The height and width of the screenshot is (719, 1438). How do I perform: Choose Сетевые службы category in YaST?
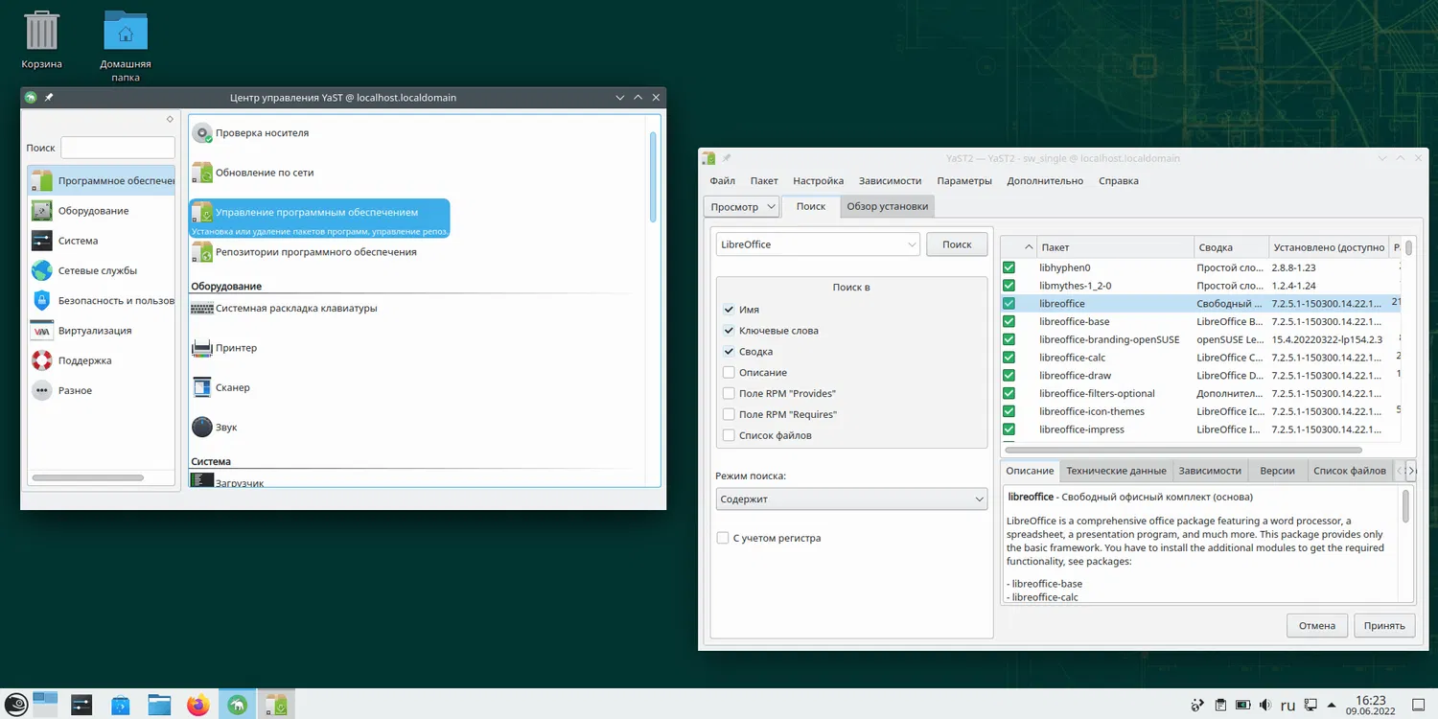(102, 270)
